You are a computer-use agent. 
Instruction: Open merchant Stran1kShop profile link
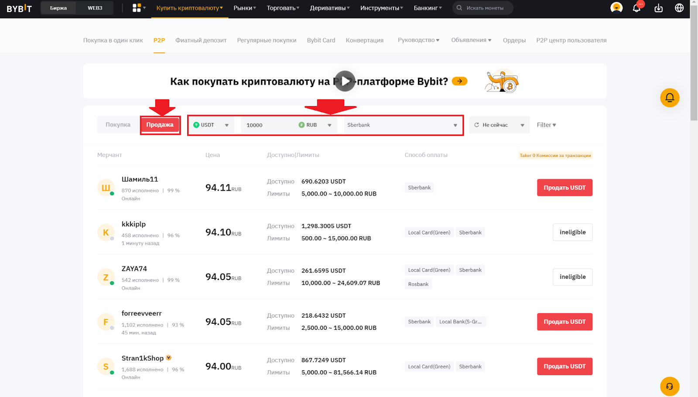142,358
